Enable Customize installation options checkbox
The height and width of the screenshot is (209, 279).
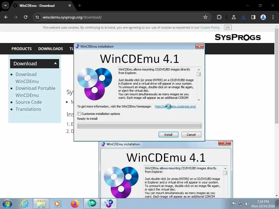coord(79,114)
